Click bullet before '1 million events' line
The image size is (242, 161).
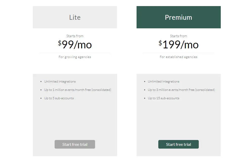[x=41, y=90]
